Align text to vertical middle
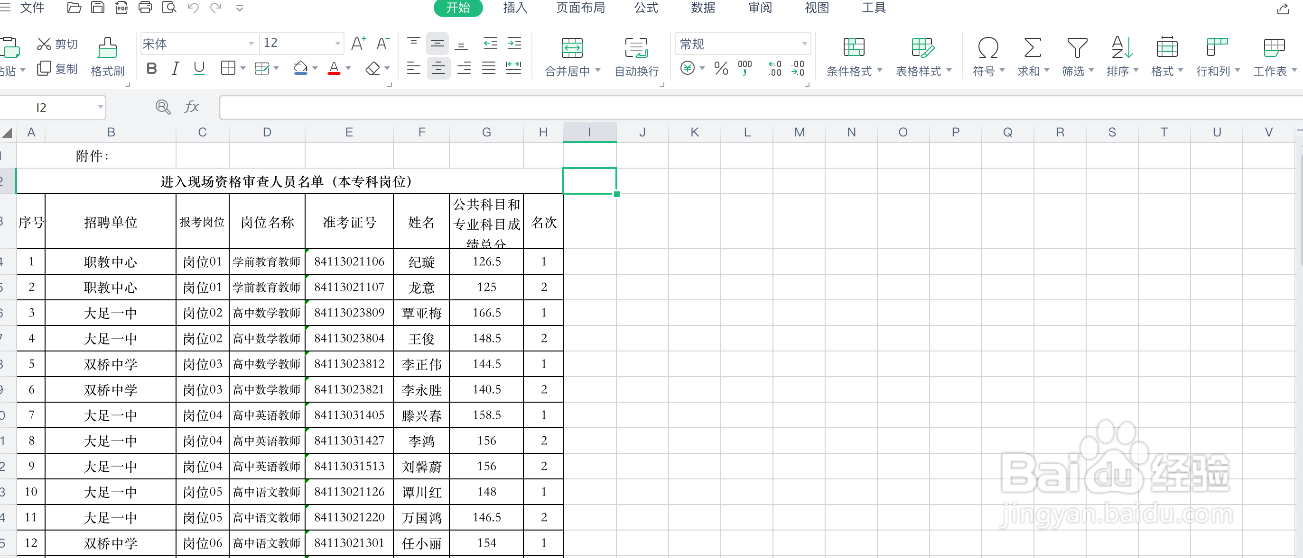Image resolution: width=1303 pixels, height=558 pixels. tap(437, 44)
